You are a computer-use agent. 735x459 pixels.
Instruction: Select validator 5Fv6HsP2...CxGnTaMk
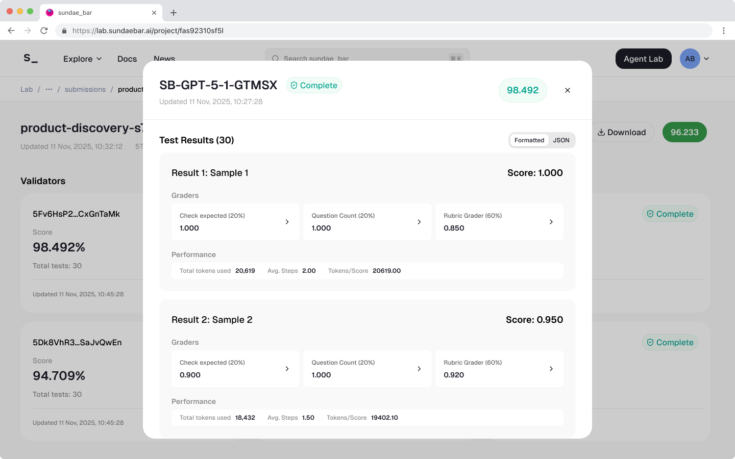click(x=77, y=214)
